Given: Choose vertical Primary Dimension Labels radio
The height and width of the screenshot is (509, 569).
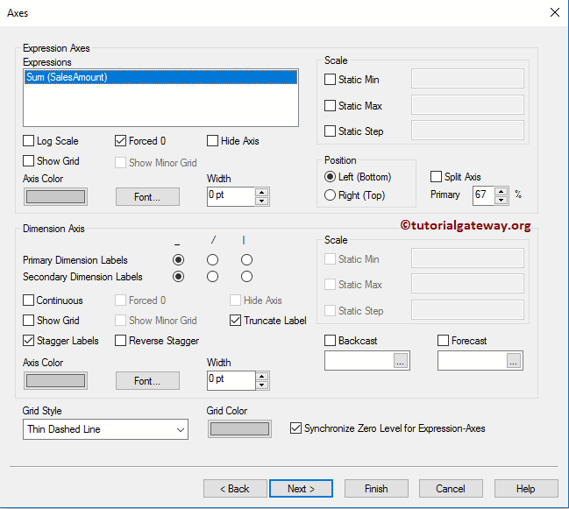Looking at the screenshot, I should click(246, 259).
